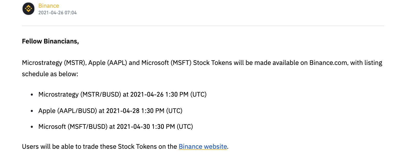Click the post timestamp 2021-04-26 07:04
The width and height of the screenshot is (400, 160).
point(57,13)
